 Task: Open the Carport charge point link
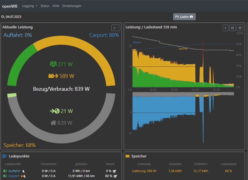tap(14, 176)
